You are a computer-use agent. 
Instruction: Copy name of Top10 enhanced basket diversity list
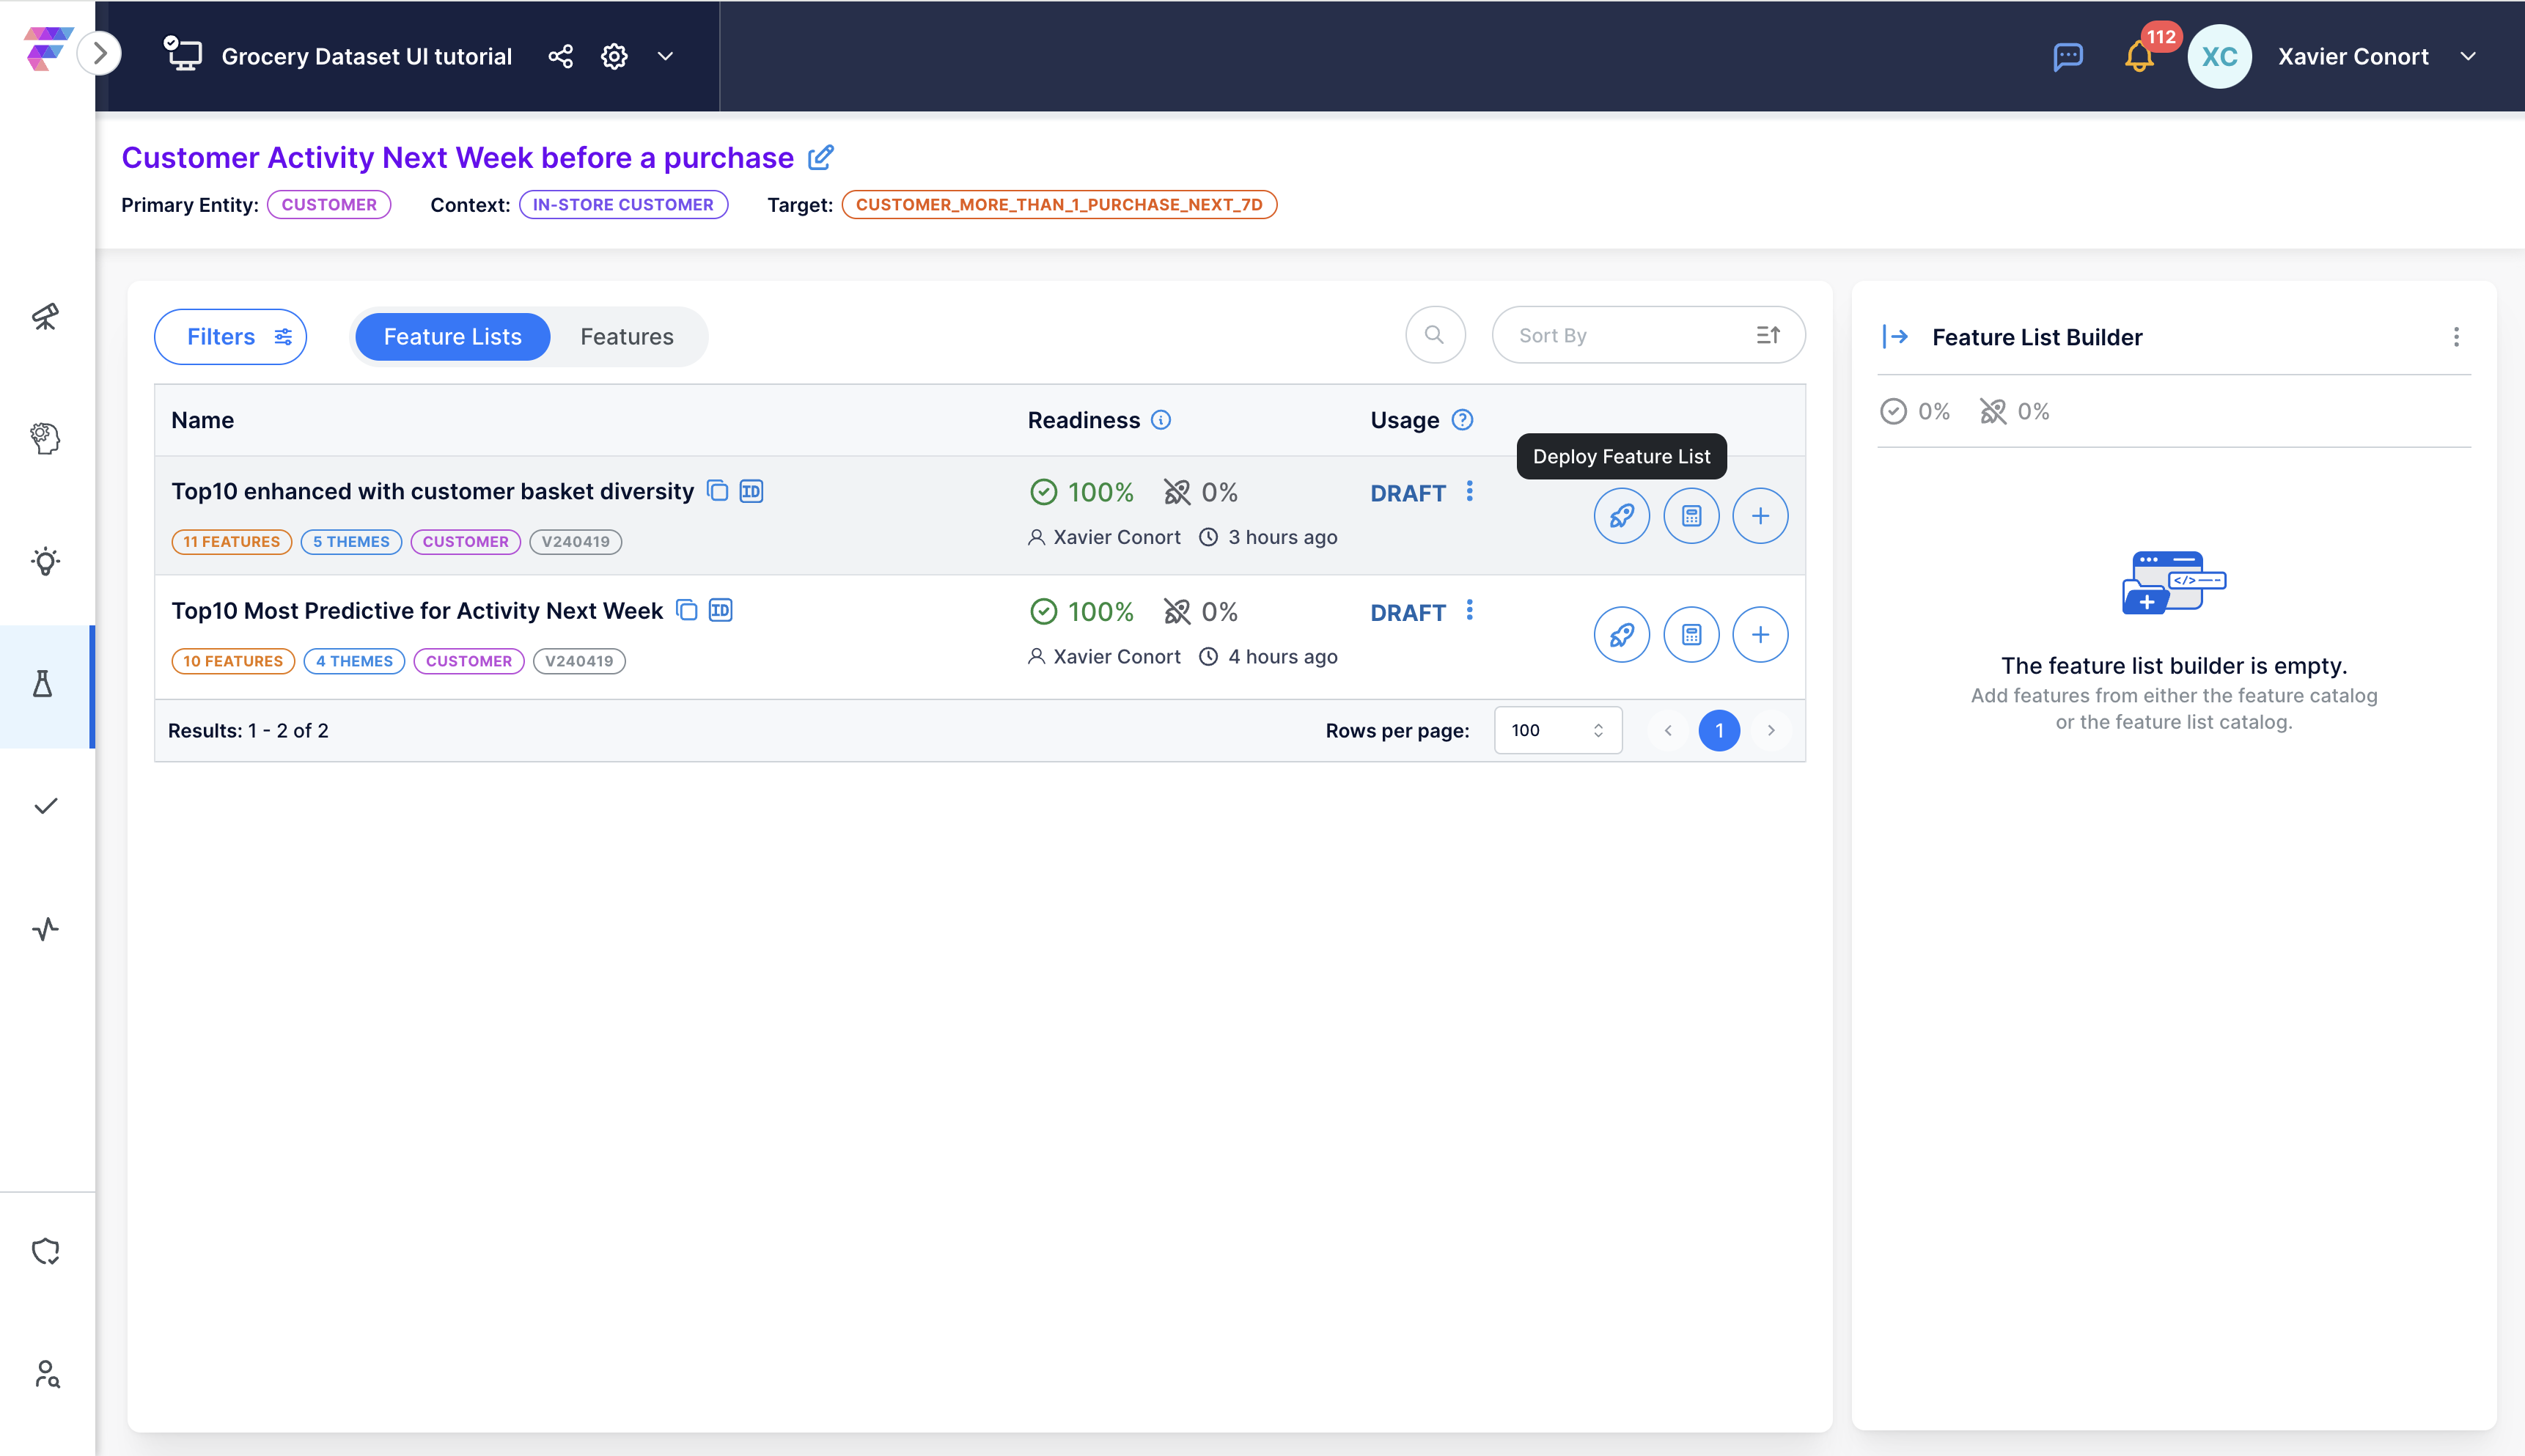pos(718,491)
